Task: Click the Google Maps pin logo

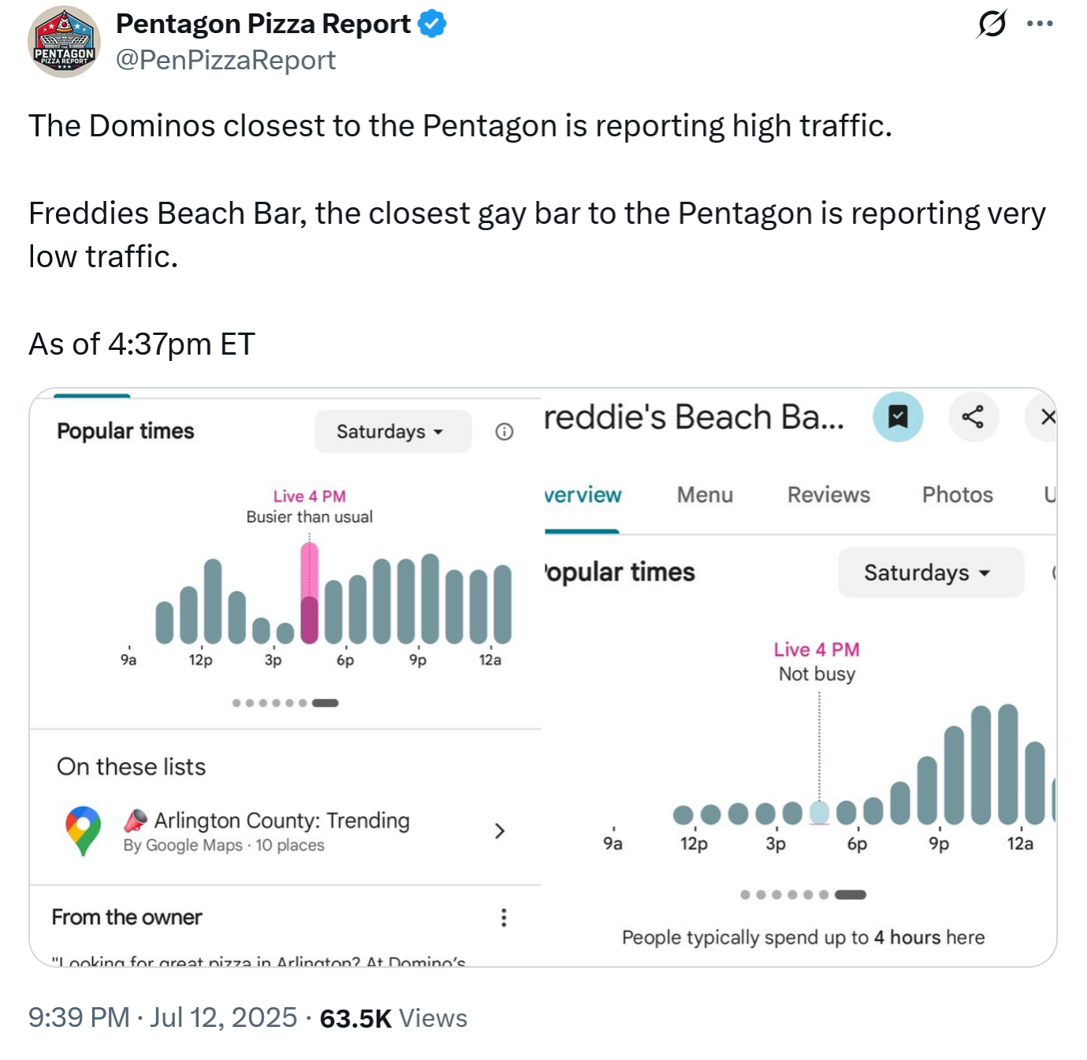Action: click(83, 831)
